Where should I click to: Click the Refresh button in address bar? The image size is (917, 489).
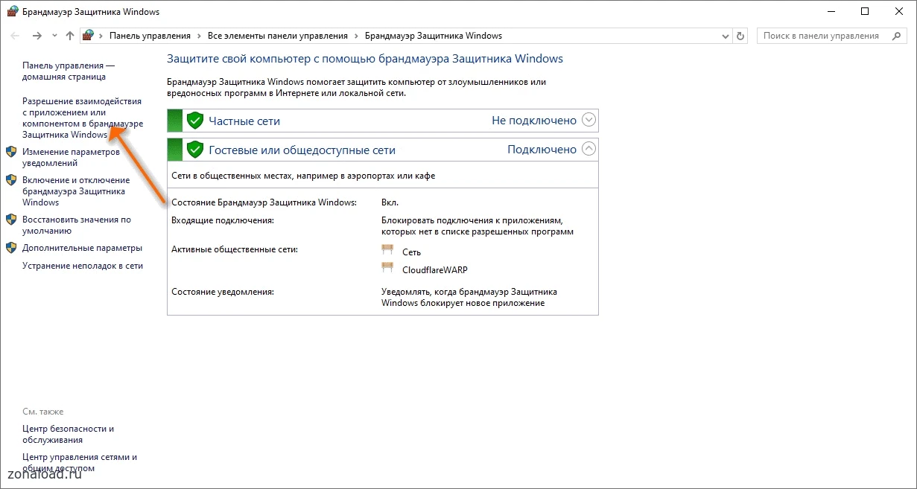740,36
